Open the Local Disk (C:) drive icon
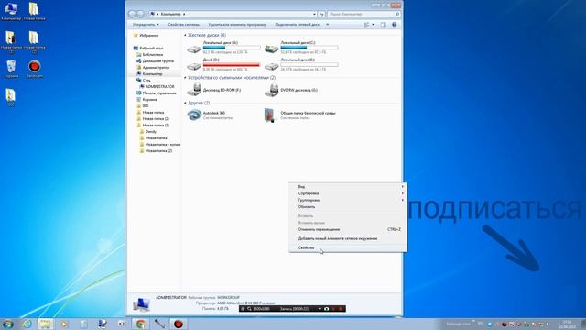 272,49
